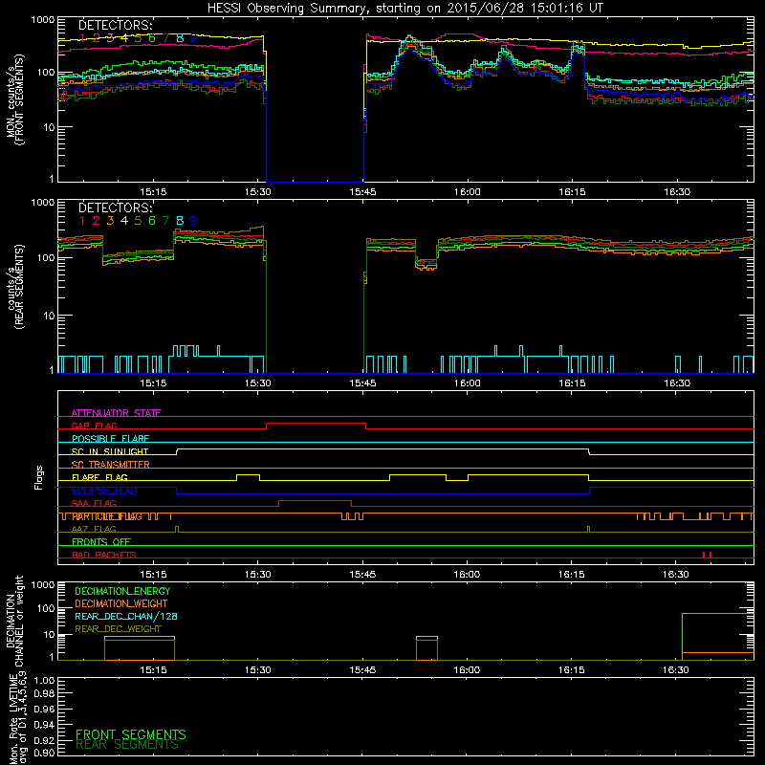The width and height of the screenshot is (765, 765).
Task: Click the 100 y-axis value on the decimation plot
Action: click(46, 608)
